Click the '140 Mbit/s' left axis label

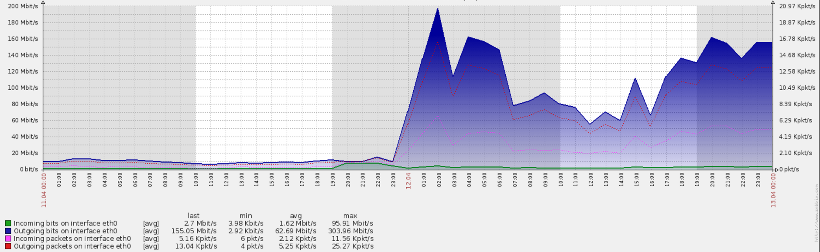[x=23, y=55]
